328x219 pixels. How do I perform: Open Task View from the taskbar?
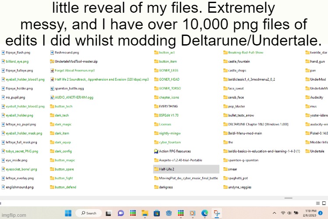point(108,213)
